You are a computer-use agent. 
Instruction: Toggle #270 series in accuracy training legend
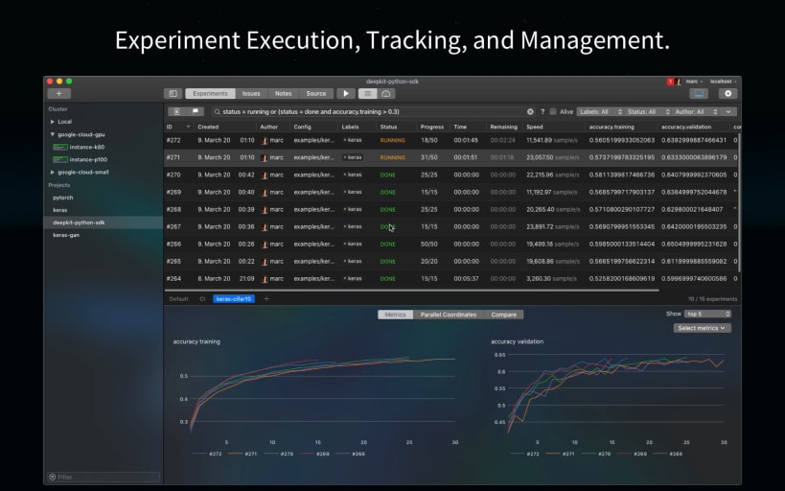(279, 454)
